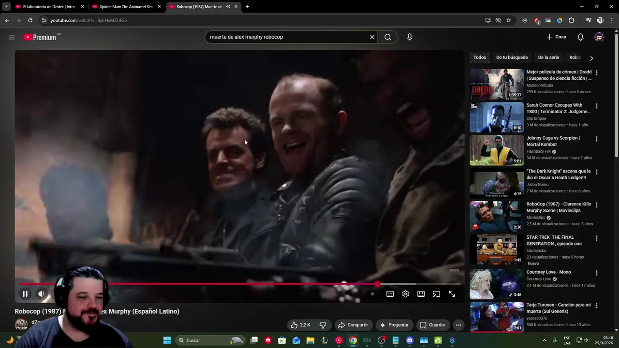Focus the browser address bar

point(261,20)
